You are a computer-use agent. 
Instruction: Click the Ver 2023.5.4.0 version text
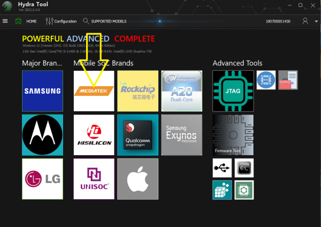click(x=29, y=10)
